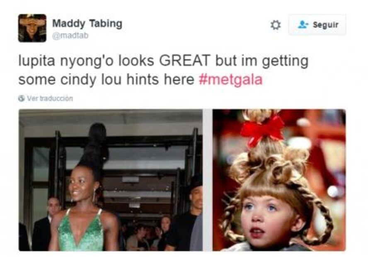The height and width of the screenshot is (257, 368).
Task: Click the globe icon beside Ver traducción
Action: pyautogui.click(x=22, y=98)
